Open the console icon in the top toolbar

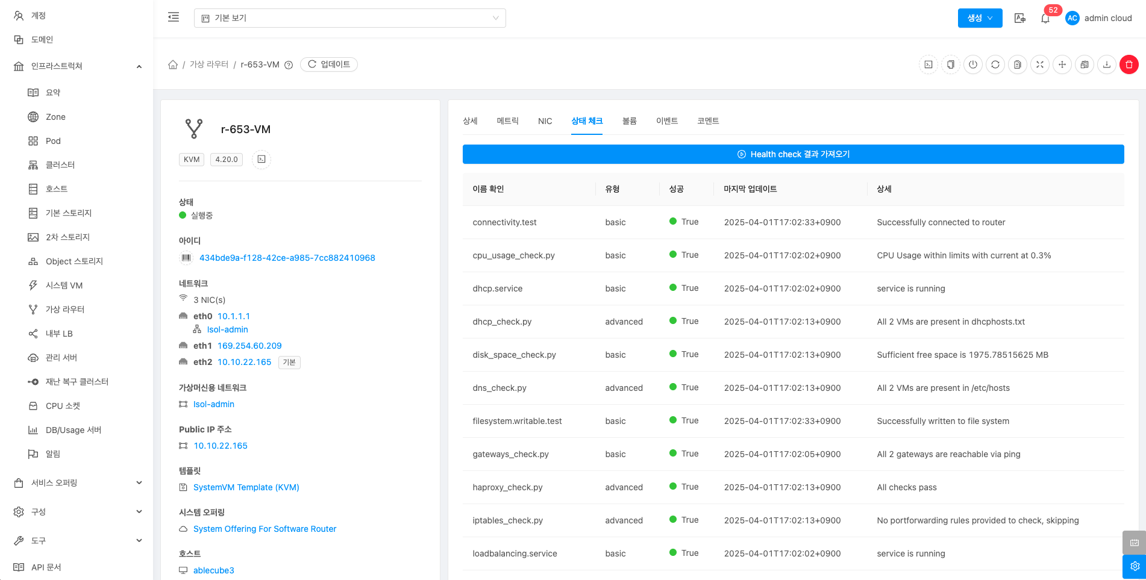tap(928, 64)
